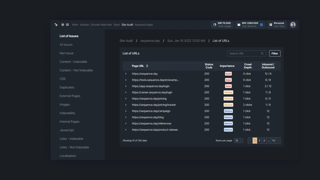Go to pagination page 2
The image size is (320, 180).
(259, 140)
